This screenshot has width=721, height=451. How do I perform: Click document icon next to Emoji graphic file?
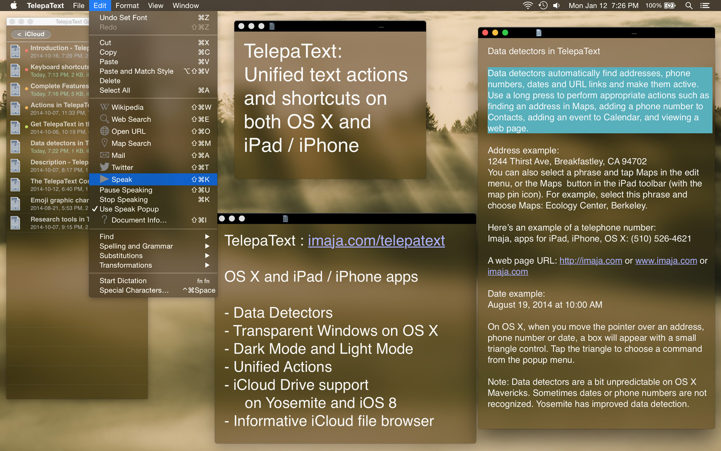[15, 204]
